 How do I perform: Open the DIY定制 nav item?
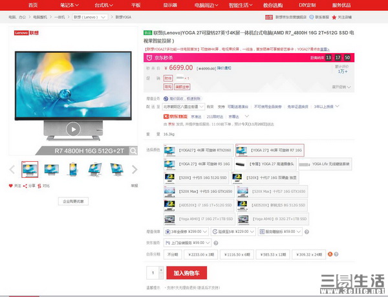pyautogui.click(x=307, y=5)
